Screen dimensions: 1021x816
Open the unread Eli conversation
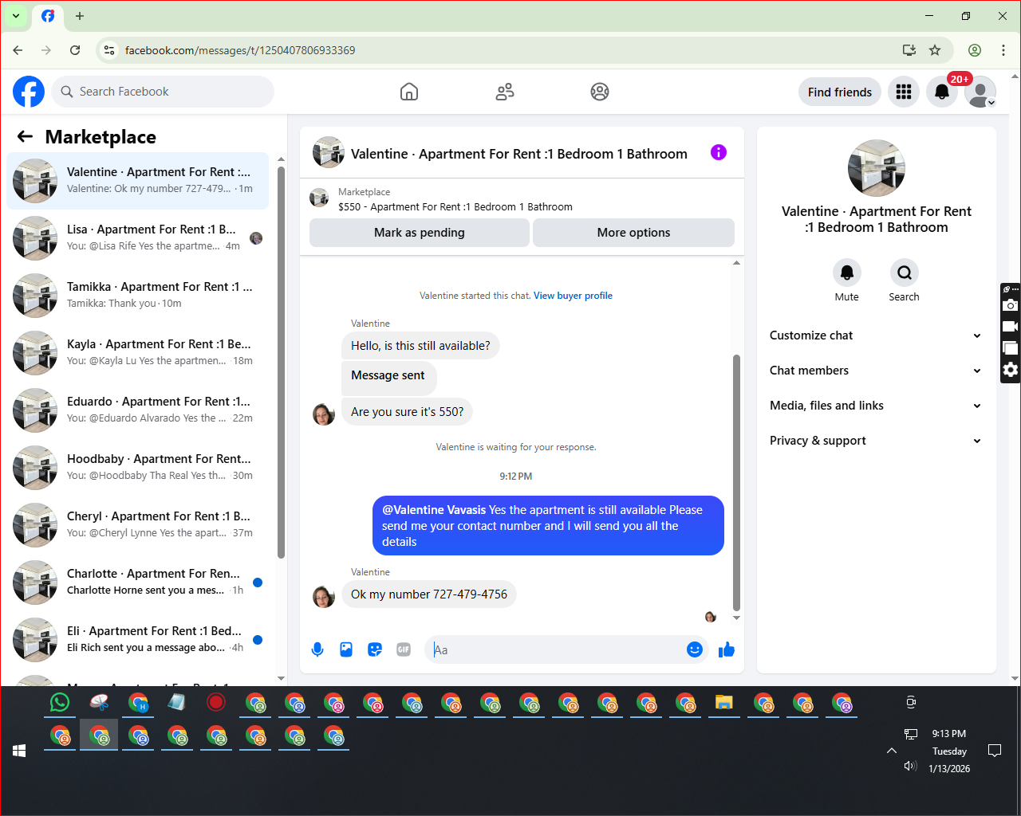pos(138,640)
